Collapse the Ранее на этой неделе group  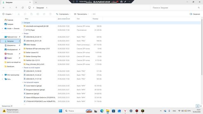23,67
